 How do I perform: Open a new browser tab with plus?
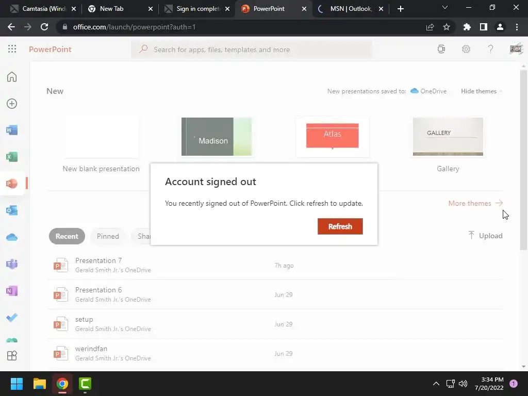click(x=400, y=9)
